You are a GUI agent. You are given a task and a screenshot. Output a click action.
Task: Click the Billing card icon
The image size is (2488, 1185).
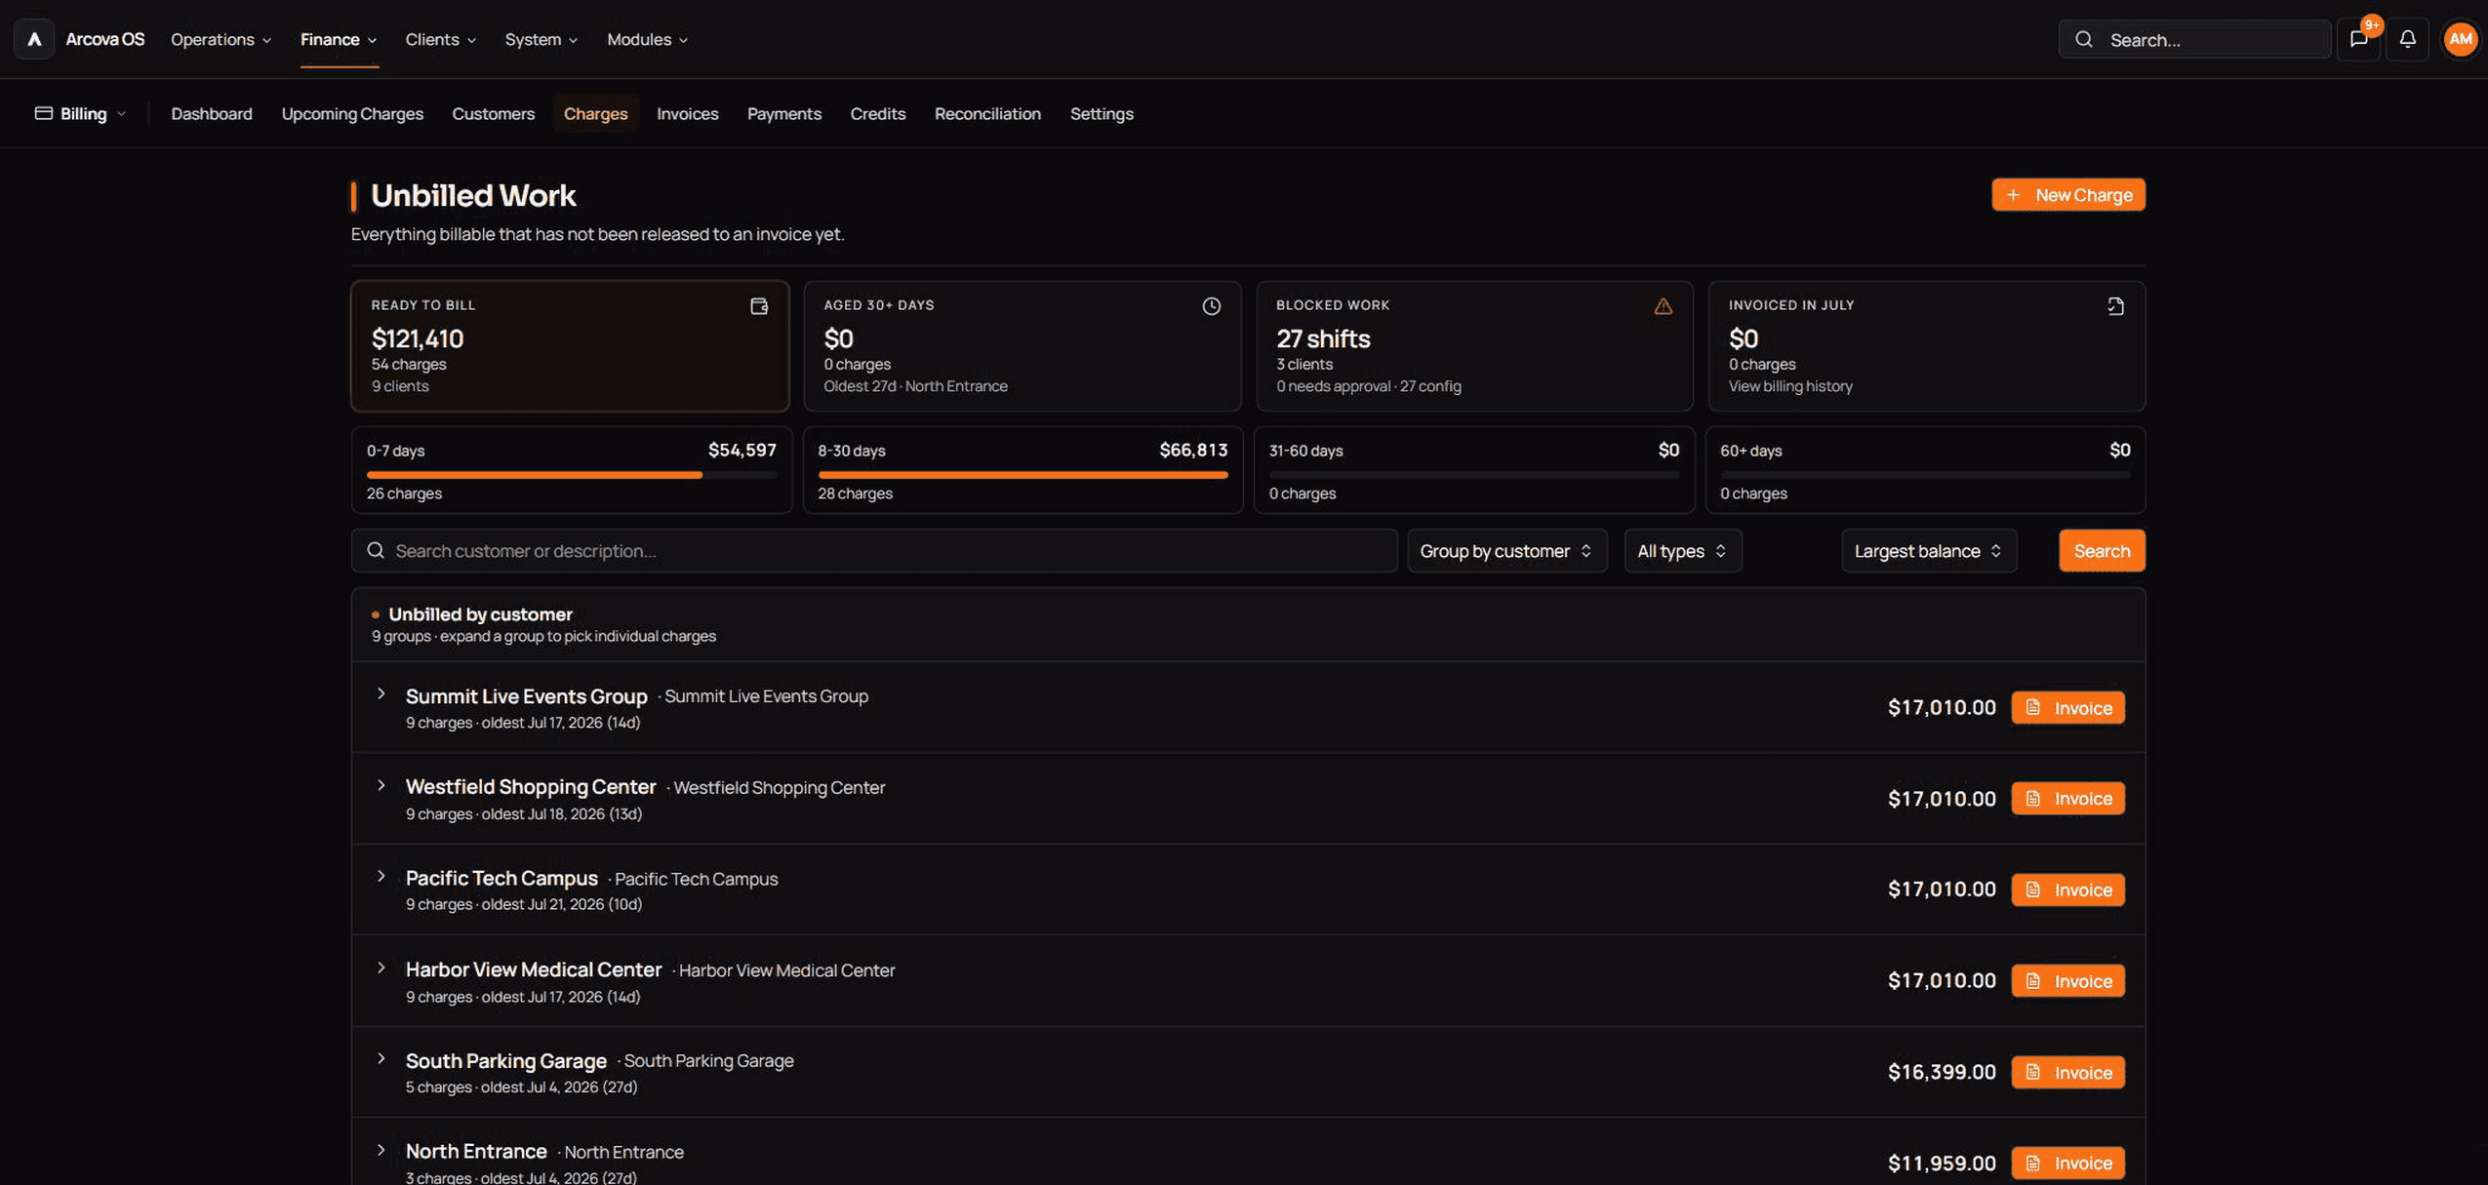[x=43, y=113]
